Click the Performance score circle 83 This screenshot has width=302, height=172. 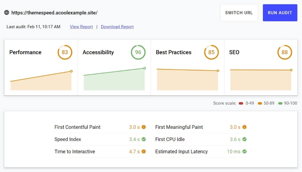[x=65, y=52]
